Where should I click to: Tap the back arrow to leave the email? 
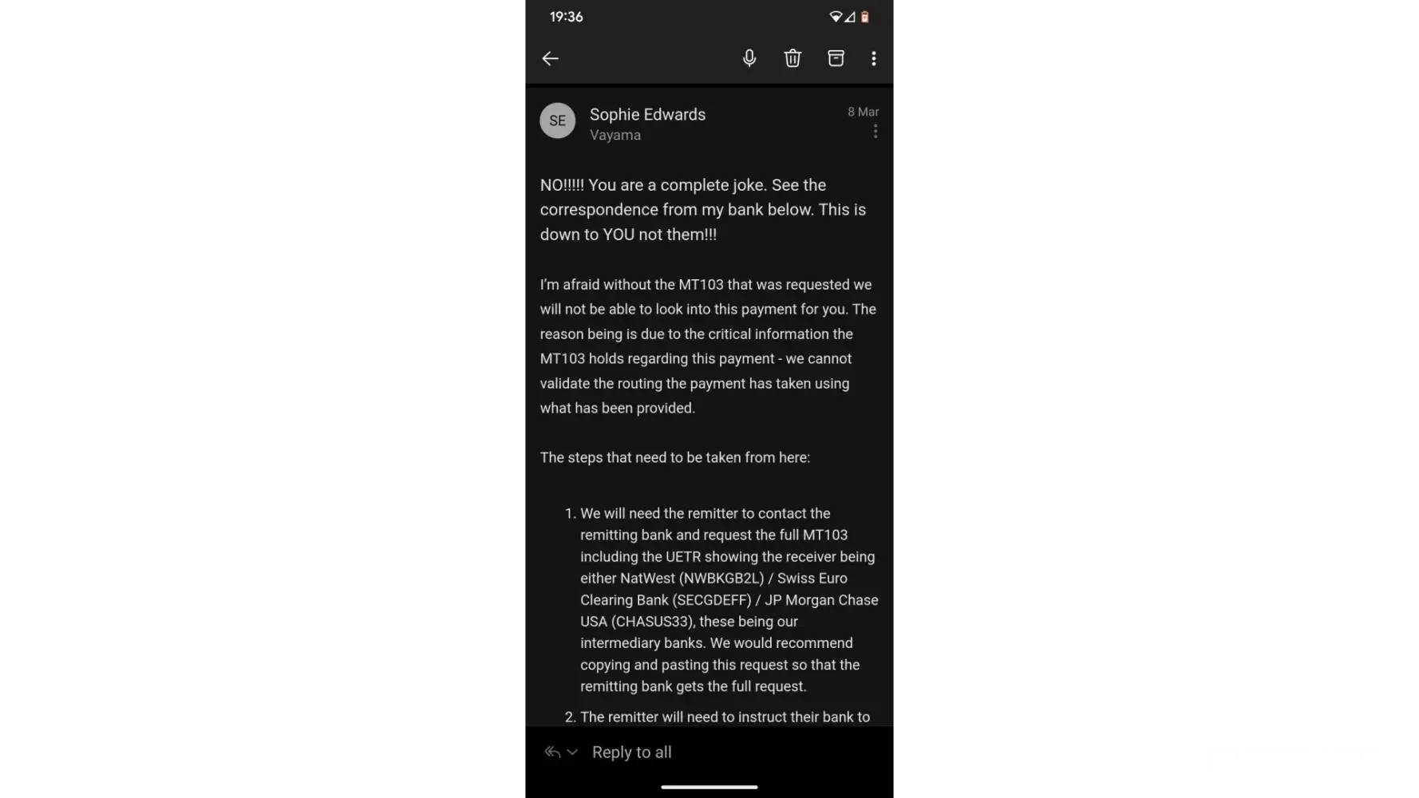pyautogui.click(x=550, y=58)
